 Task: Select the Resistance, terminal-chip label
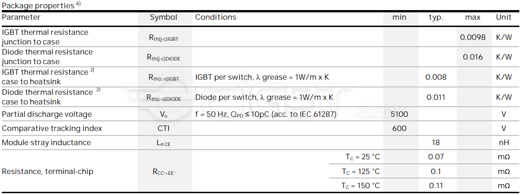point(47,172)
